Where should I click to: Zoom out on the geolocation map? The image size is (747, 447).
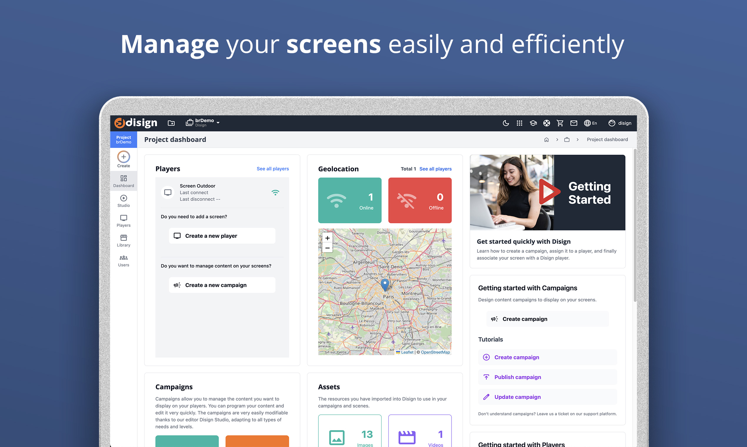(x=327, y=248)
